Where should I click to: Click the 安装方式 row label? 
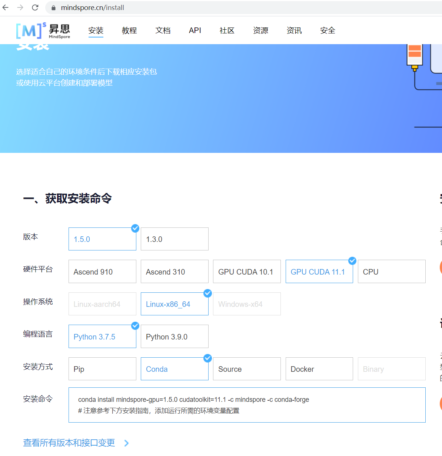(x=38, y=367)
